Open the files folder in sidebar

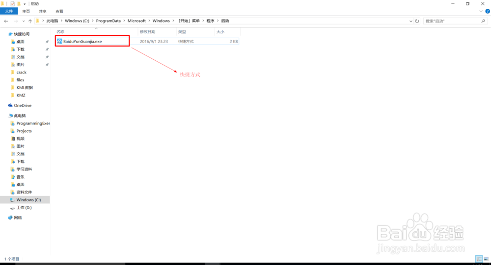[x=20, y=80]
